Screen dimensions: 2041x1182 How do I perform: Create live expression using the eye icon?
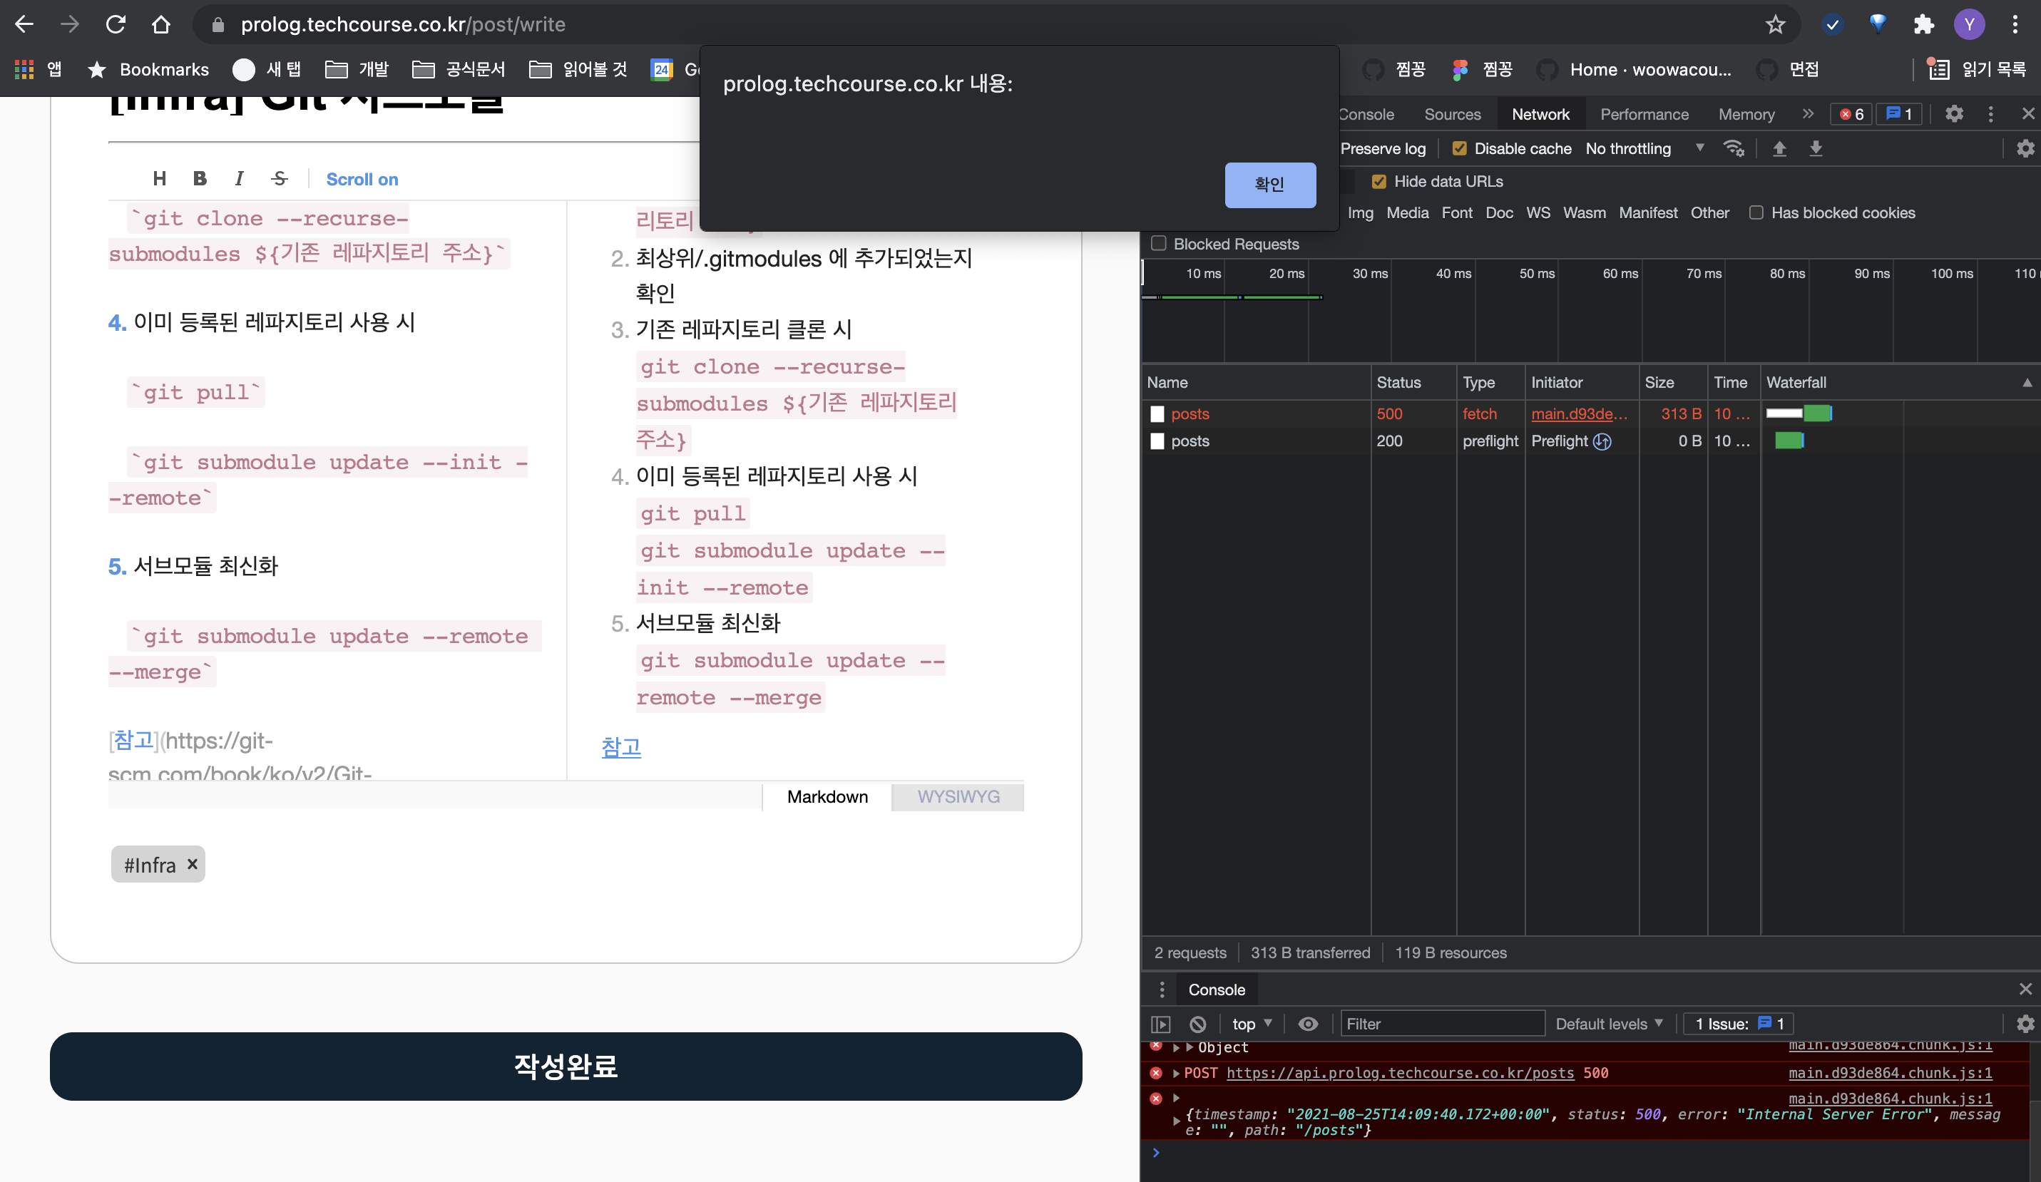tap(1308, 1023)
